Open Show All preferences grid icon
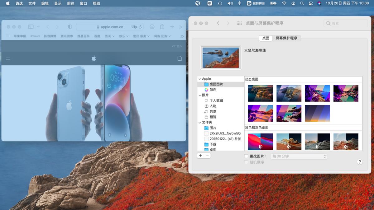 (239, 23)
